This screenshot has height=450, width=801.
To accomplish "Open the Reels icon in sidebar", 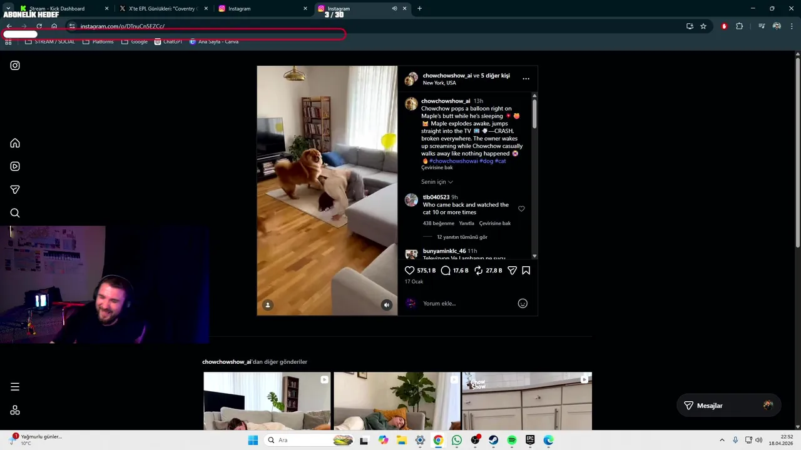I will click(x=15, y=166).
